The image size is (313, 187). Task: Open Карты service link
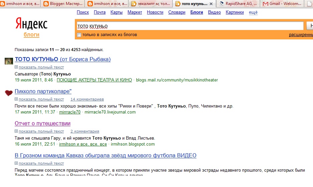pos(117,12)
